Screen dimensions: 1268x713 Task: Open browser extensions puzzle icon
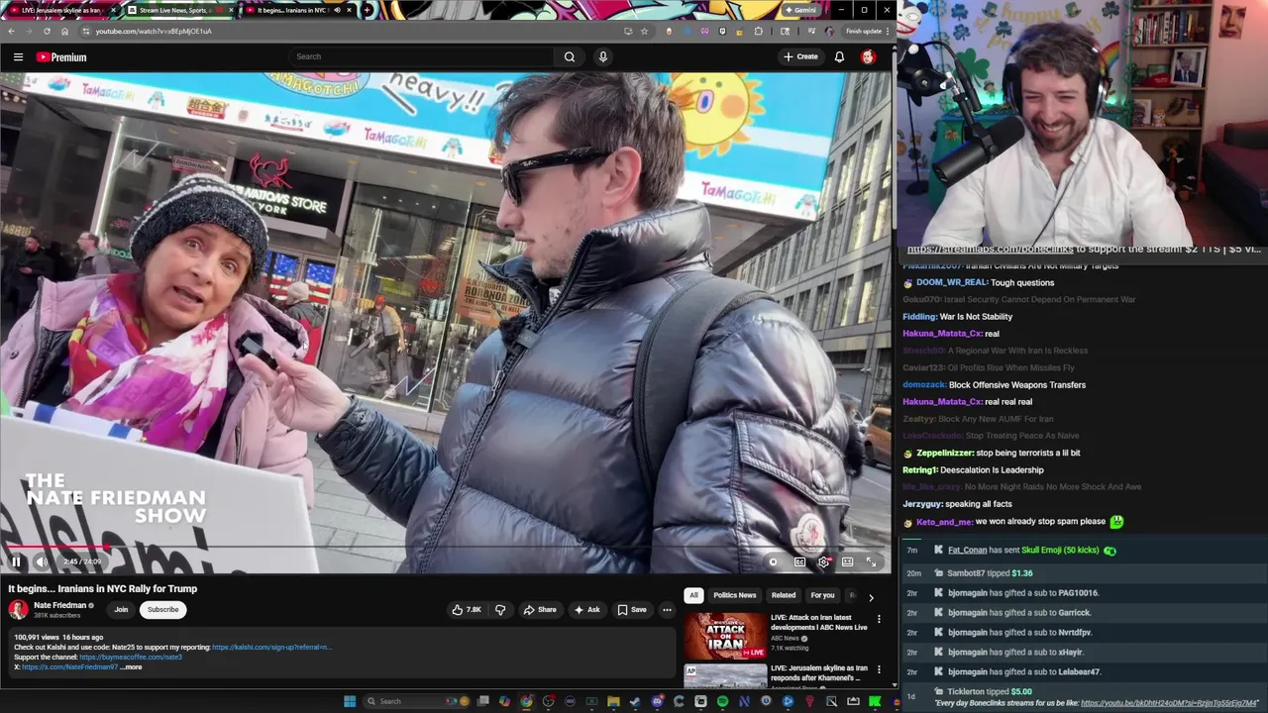758,31
